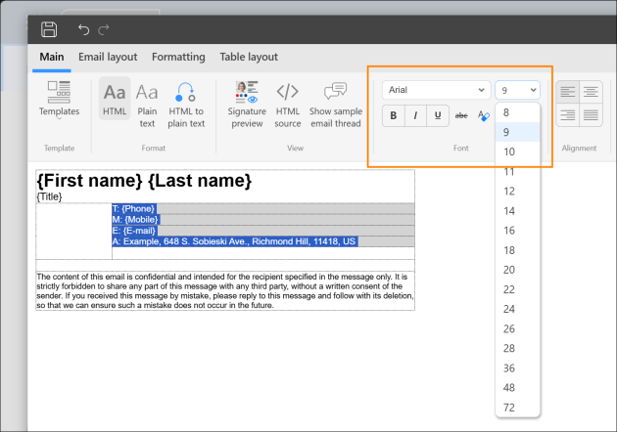Undo the last action
The width and height of the screenshot is (617, 432).
[x=83, y=29]
